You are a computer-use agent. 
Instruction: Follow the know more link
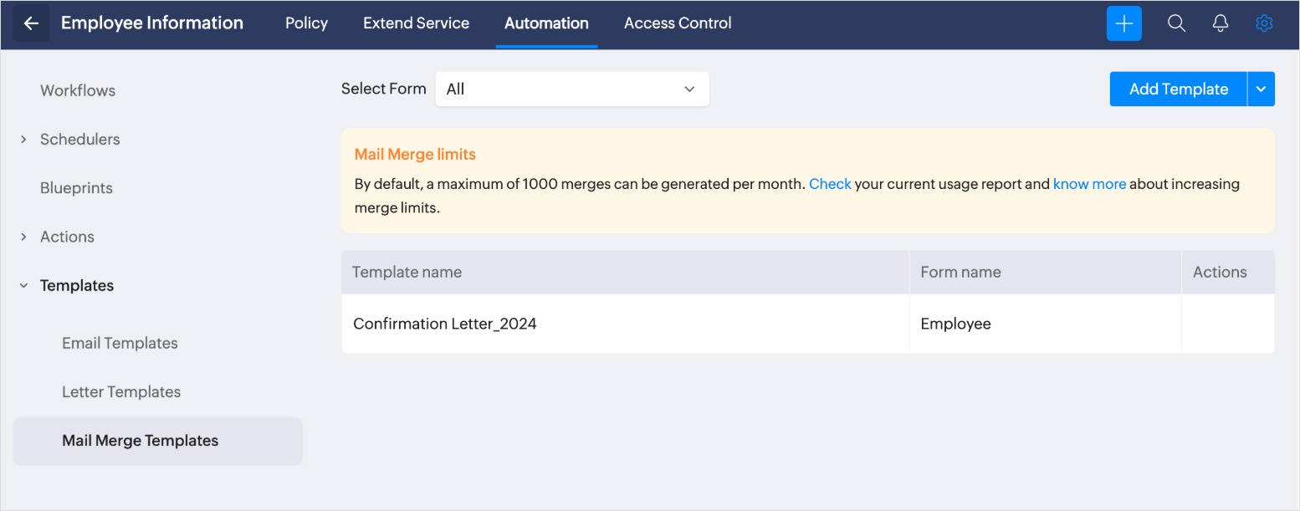1089,184
